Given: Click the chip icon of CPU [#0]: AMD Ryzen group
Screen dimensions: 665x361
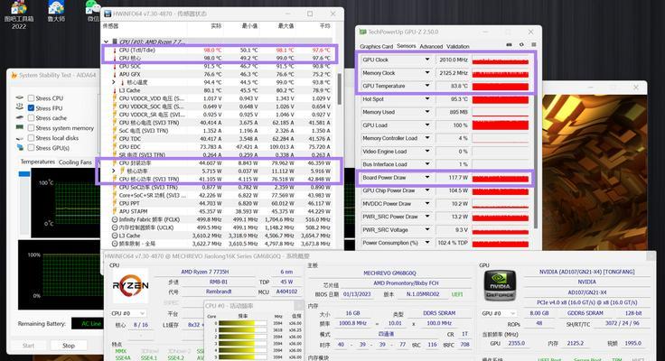Looking at the screenshot, I should 115,42.
